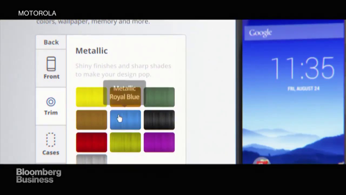Select the Metallic Royal Blue swatch
This screenshot has width=346, height=195.
(x=125, y=120)
